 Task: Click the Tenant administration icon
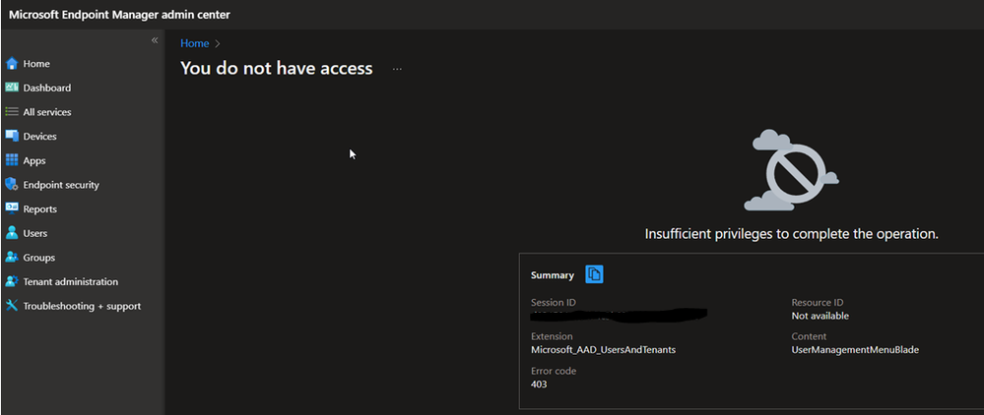(x=11, y=281)
